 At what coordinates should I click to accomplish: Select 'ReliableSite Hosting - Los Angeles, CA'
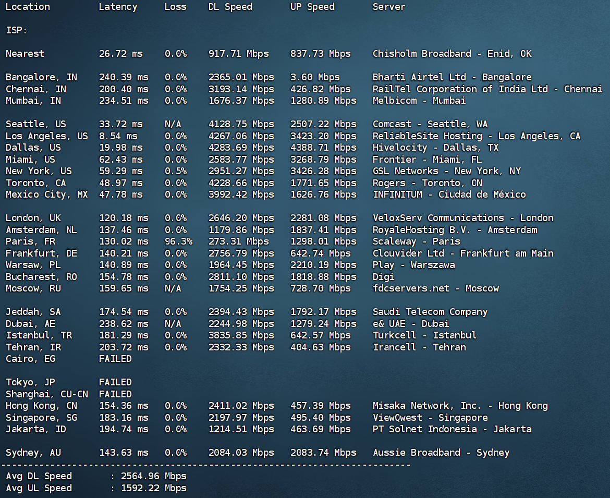(477, 136)
